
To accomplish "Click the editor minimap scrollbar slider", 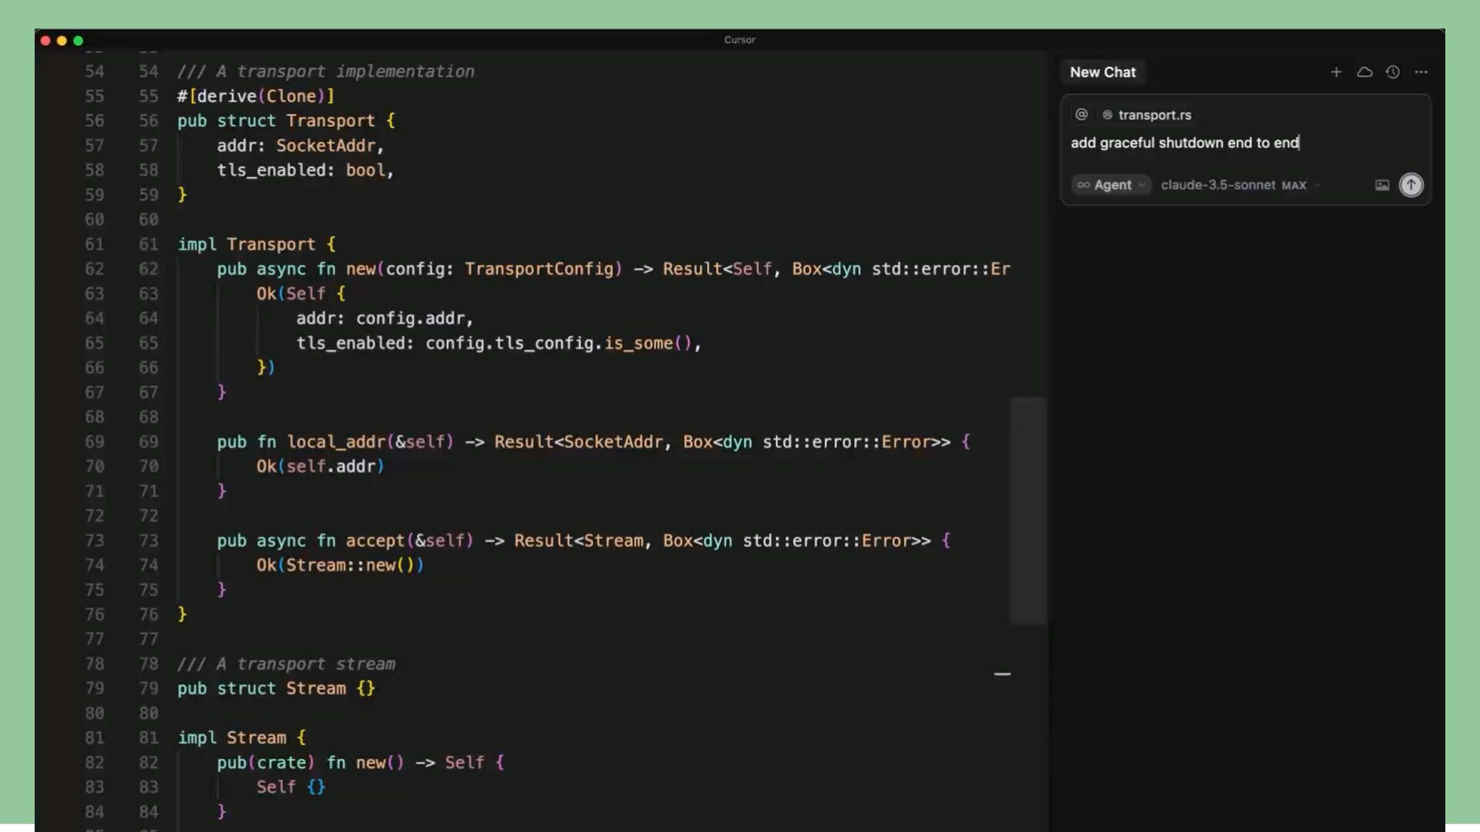I will pos(1028,510).
